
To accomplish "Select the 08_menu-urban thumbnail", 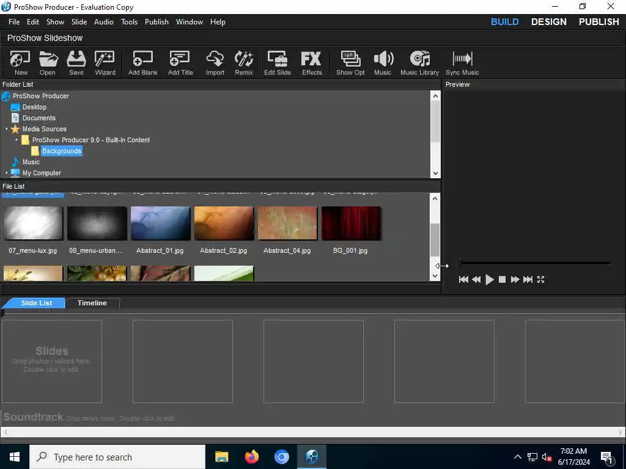I will tap(97, 224).
